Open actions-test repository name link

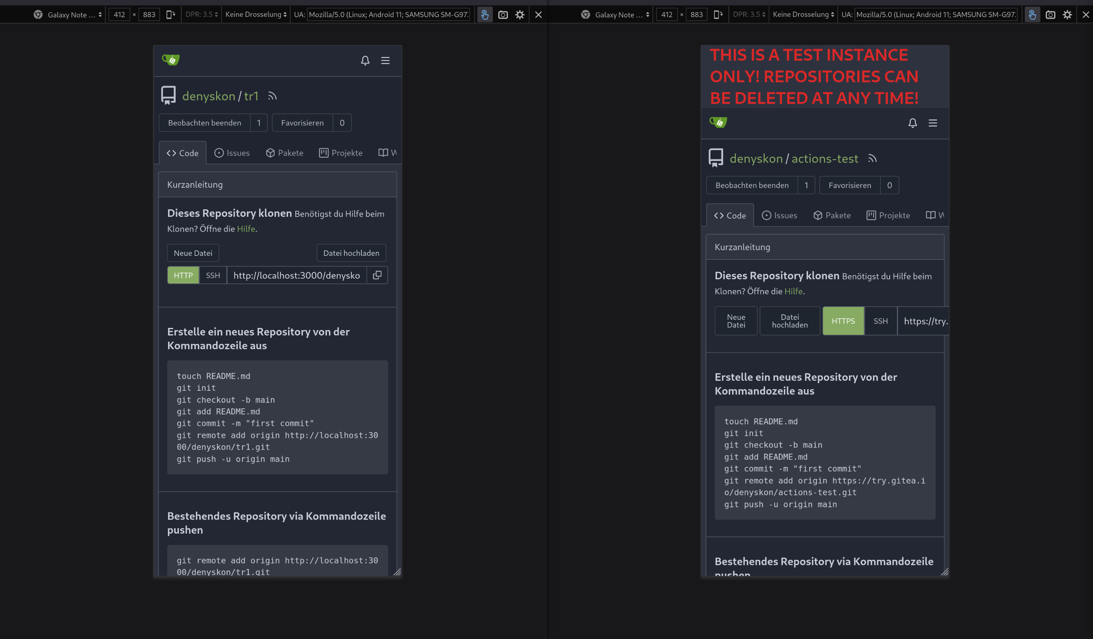(x=825, y=158)
